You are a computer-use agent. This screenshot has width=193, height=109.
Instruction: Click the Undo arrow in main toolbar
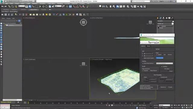(2, 6)
